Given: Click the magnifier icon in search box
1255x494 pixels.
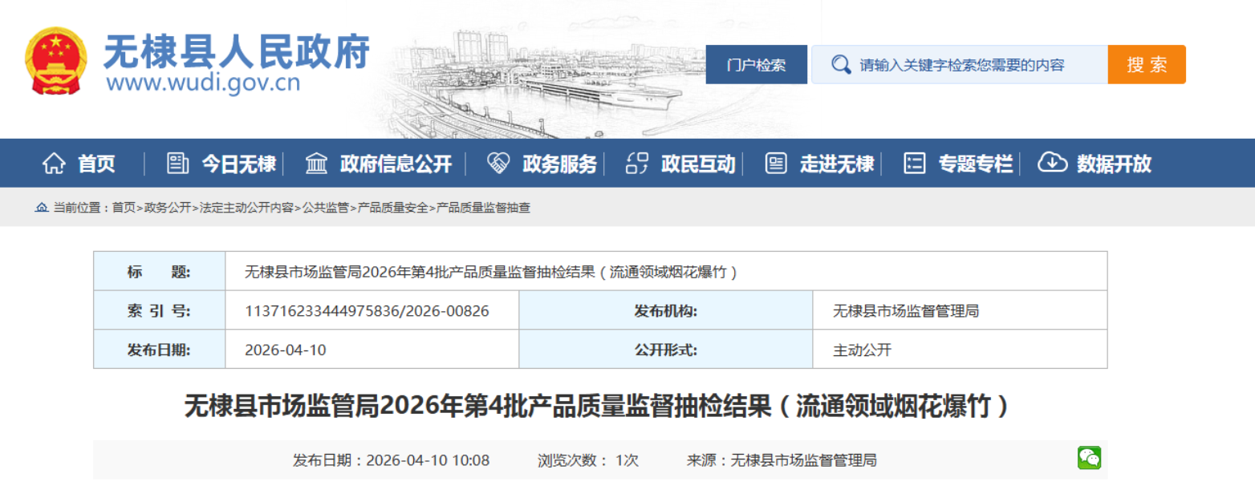Looking at the screenshot, I should click(x=841, y=65).
